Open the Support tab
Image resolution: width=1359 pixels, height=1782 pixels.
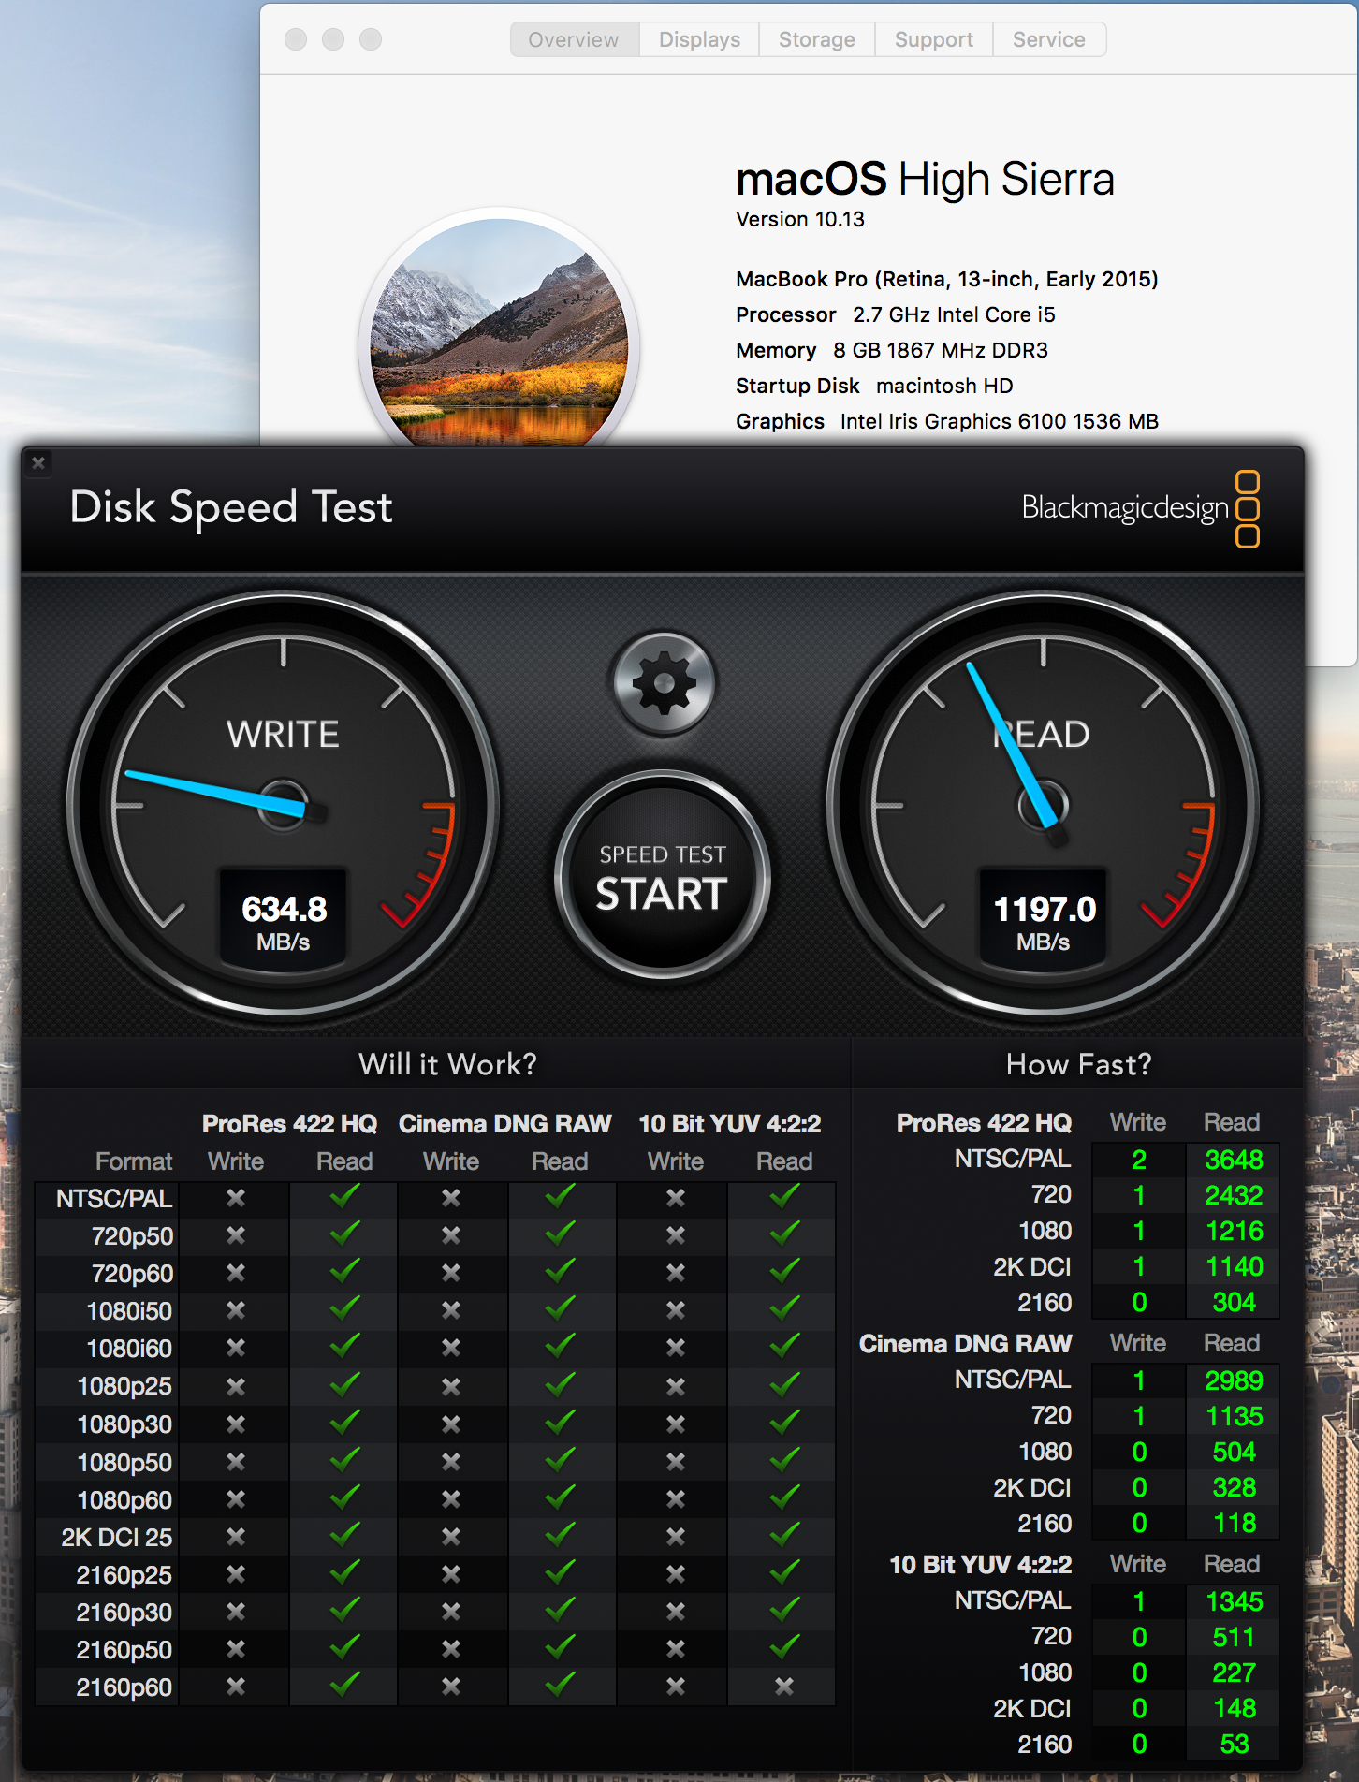click(x=933, y=39)
